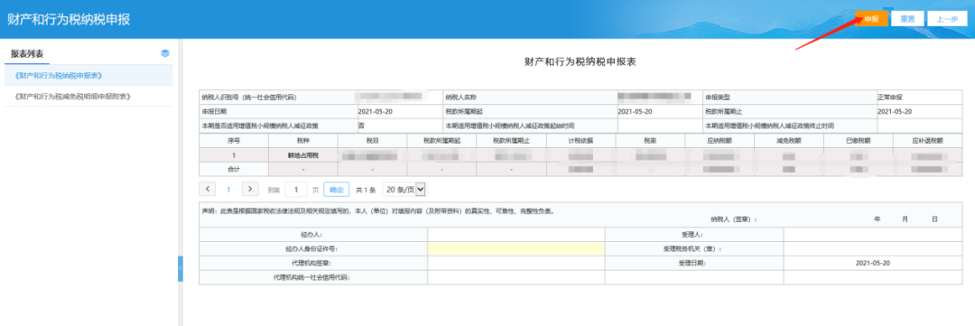Screen dimensions: 975x326
Task: Click the 税款所属期止 header value 2021-05-20
Action: (x=895, y=111)
